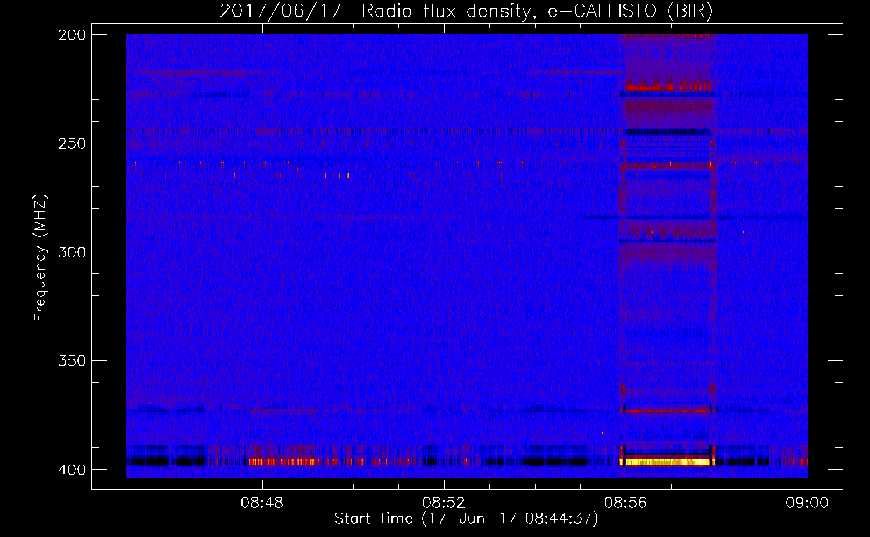The height and width of the screenshot is (537, 870).
Task: Click the "Start Time (17-Jun-17 08:44:37)" label
Action: coord(466,519)
